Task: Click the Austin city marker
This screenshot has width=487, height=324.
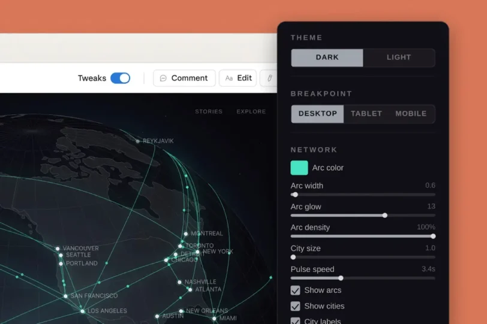Action: 157,316
